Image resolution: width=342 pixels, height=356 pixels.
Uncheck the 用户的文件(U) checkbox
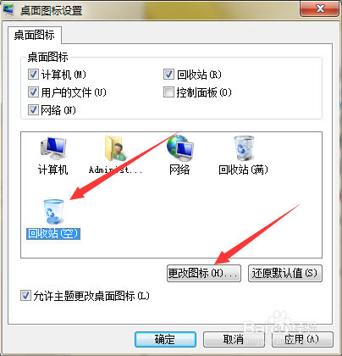(33, 92)
